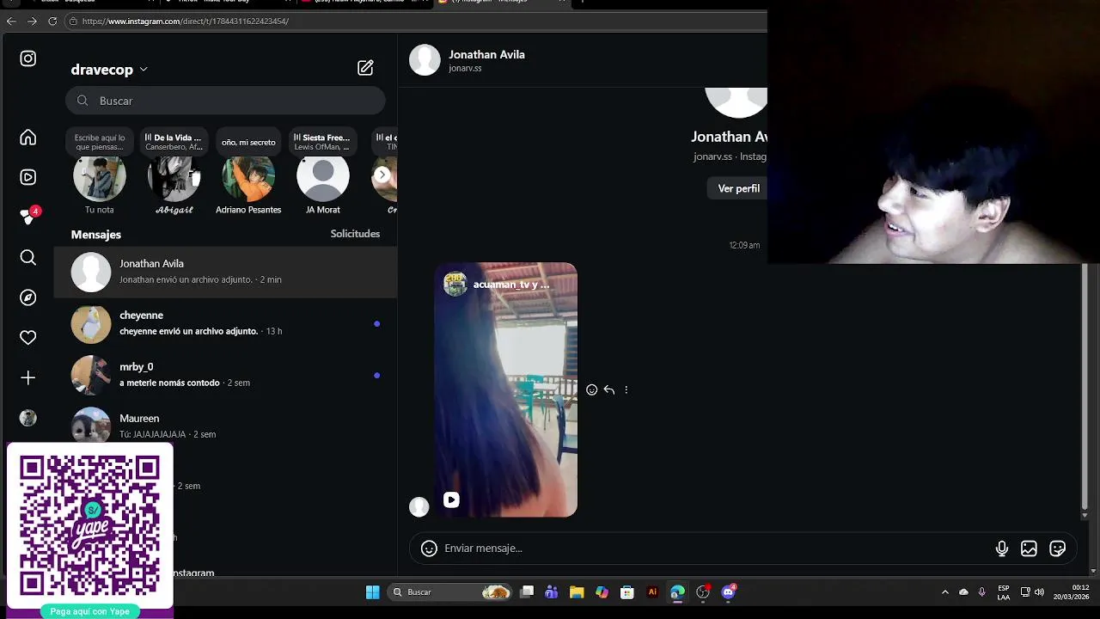Screen dimensions: 1100x619
Task: Click the Create plus icon in sidebar
Action: click(28, 377)
